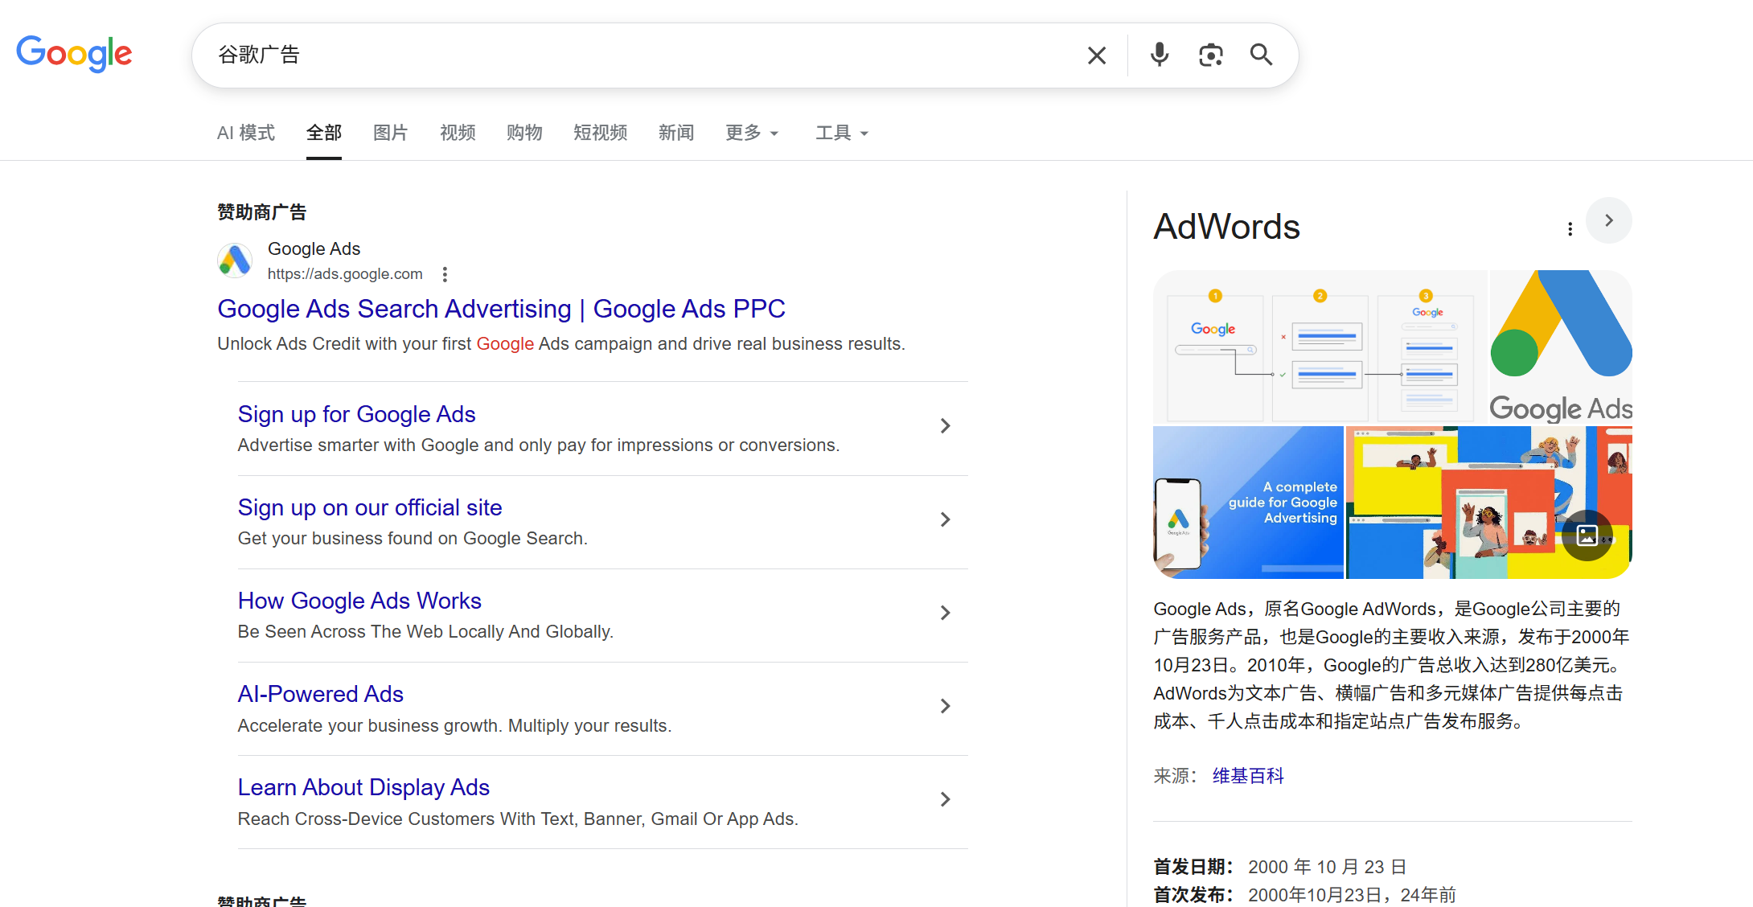Viewport: 1753px width, 907px height.
Task: Open Google Ads Search Advertising headline link
Action: (501, 309)
